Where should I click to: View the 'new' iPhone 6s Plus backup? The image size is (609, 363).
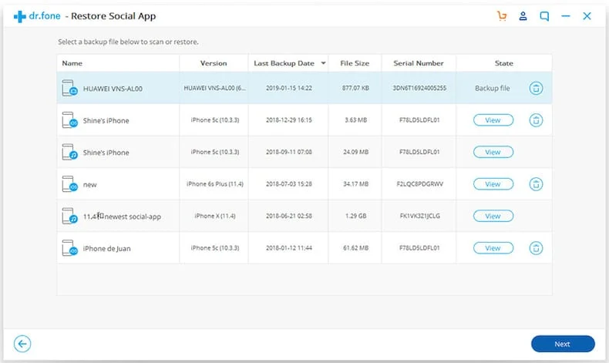[x=493, y=184]
